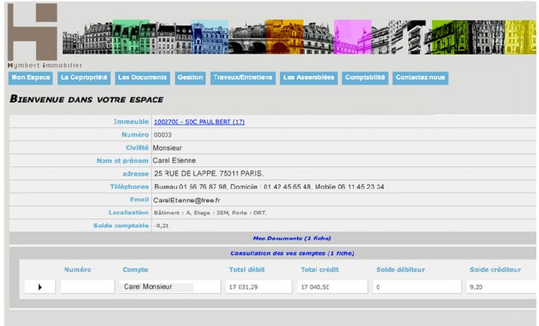The height and width of the screenshot is (326, 539).
Task: Open the La Copropriété menu
Action: pos(84,78)
